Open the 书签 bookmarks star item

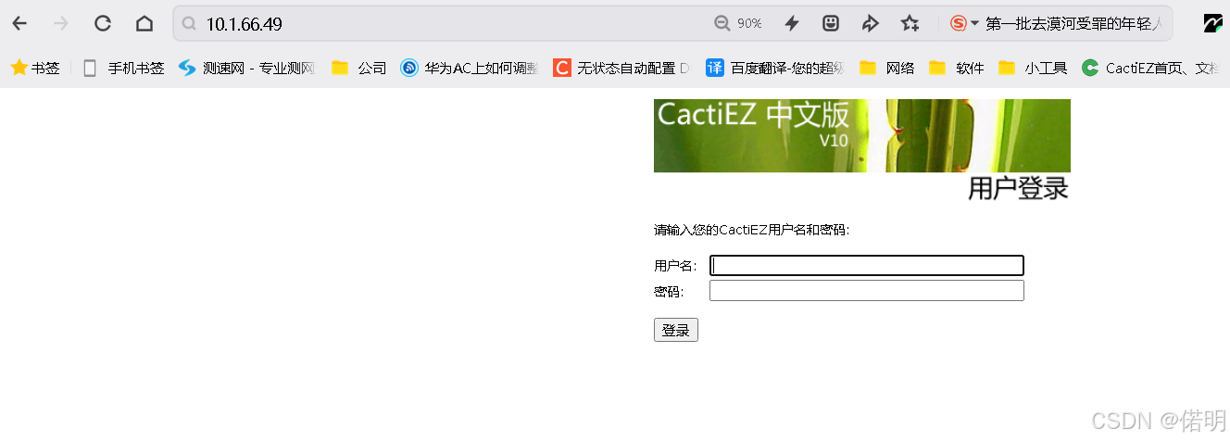click(35, 68)
